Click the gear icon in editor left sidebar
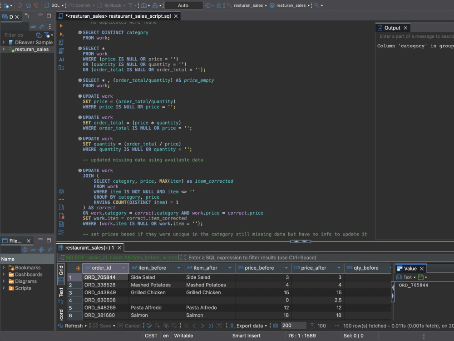454x341 pixels. (x=61, y=191)
